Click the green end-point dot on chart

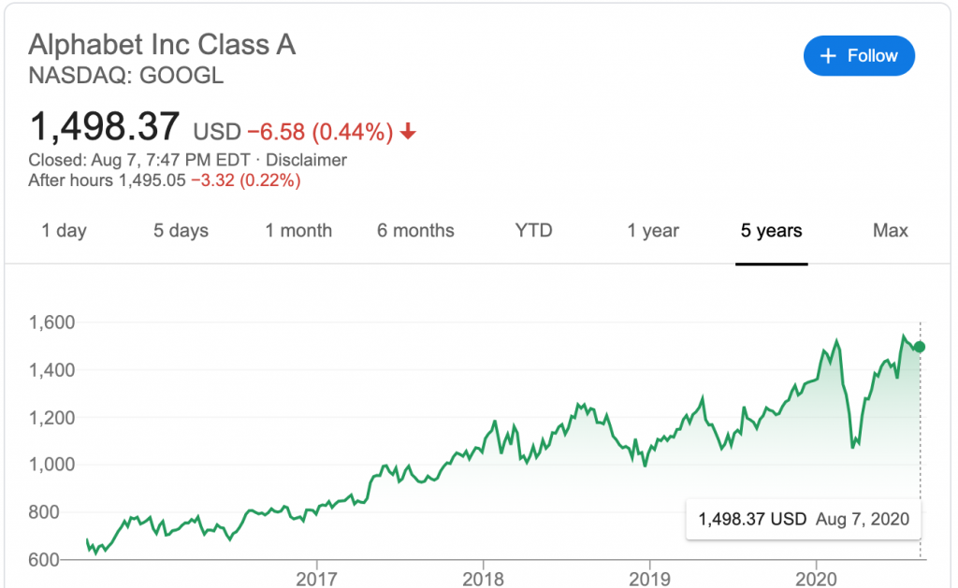[x=920, y=347]
